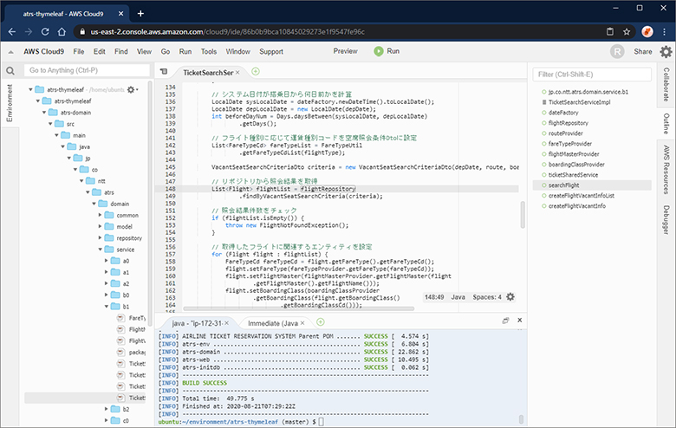The image size is (676, 428).
Task: Click cursor position 148:49 indicator
Action: pos(434,297)
